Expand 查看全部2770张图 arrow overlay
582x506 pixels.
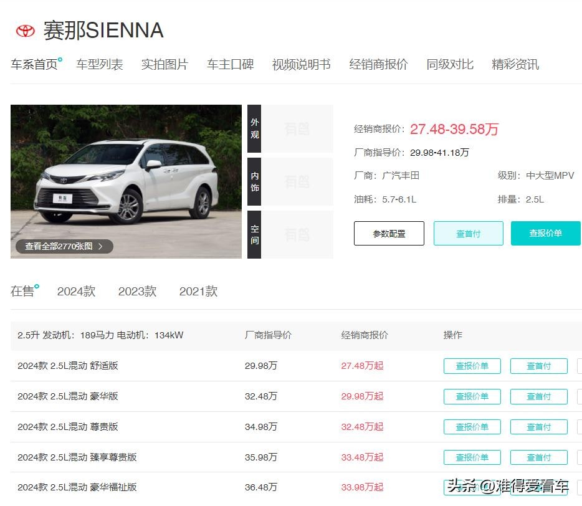point(64,246)
